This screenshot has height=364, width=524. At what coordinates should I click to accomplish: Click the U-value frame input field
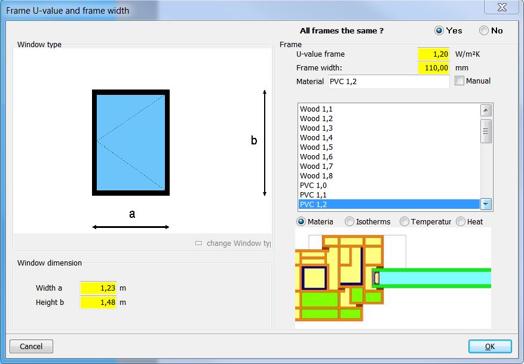click(x=433, y=54)
